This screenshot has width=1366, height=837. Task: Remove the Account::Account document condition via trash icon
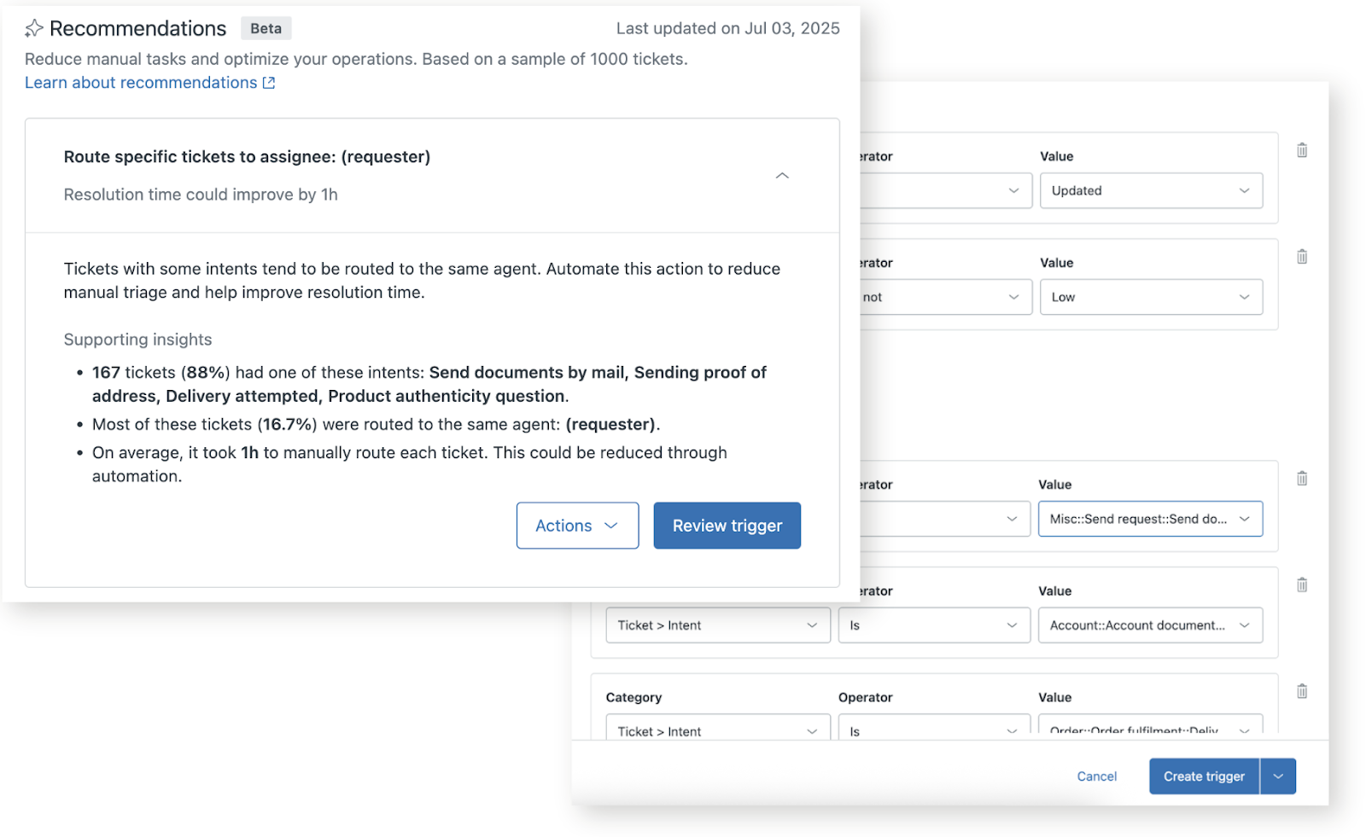tap(1301, 585)
